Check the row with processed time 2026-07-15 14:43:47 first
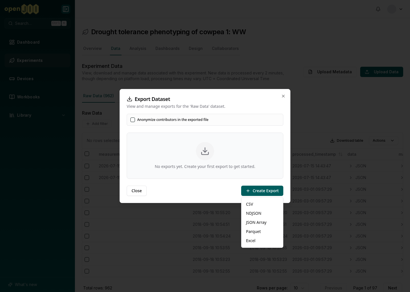This screenshot has width=410, height=292. tap(87, 166)
